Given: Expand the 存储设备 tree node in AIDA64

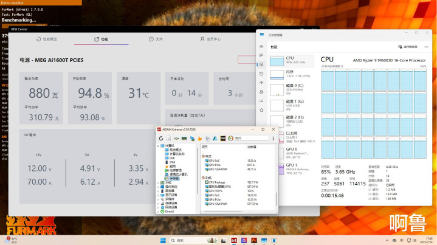Looking at the screenshot, I should click(158, 203).
